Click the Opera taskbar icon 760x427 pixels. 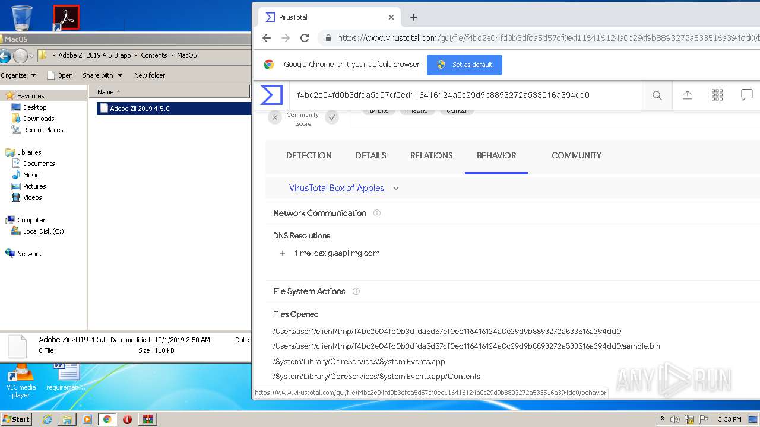click(x=127, y=419)
